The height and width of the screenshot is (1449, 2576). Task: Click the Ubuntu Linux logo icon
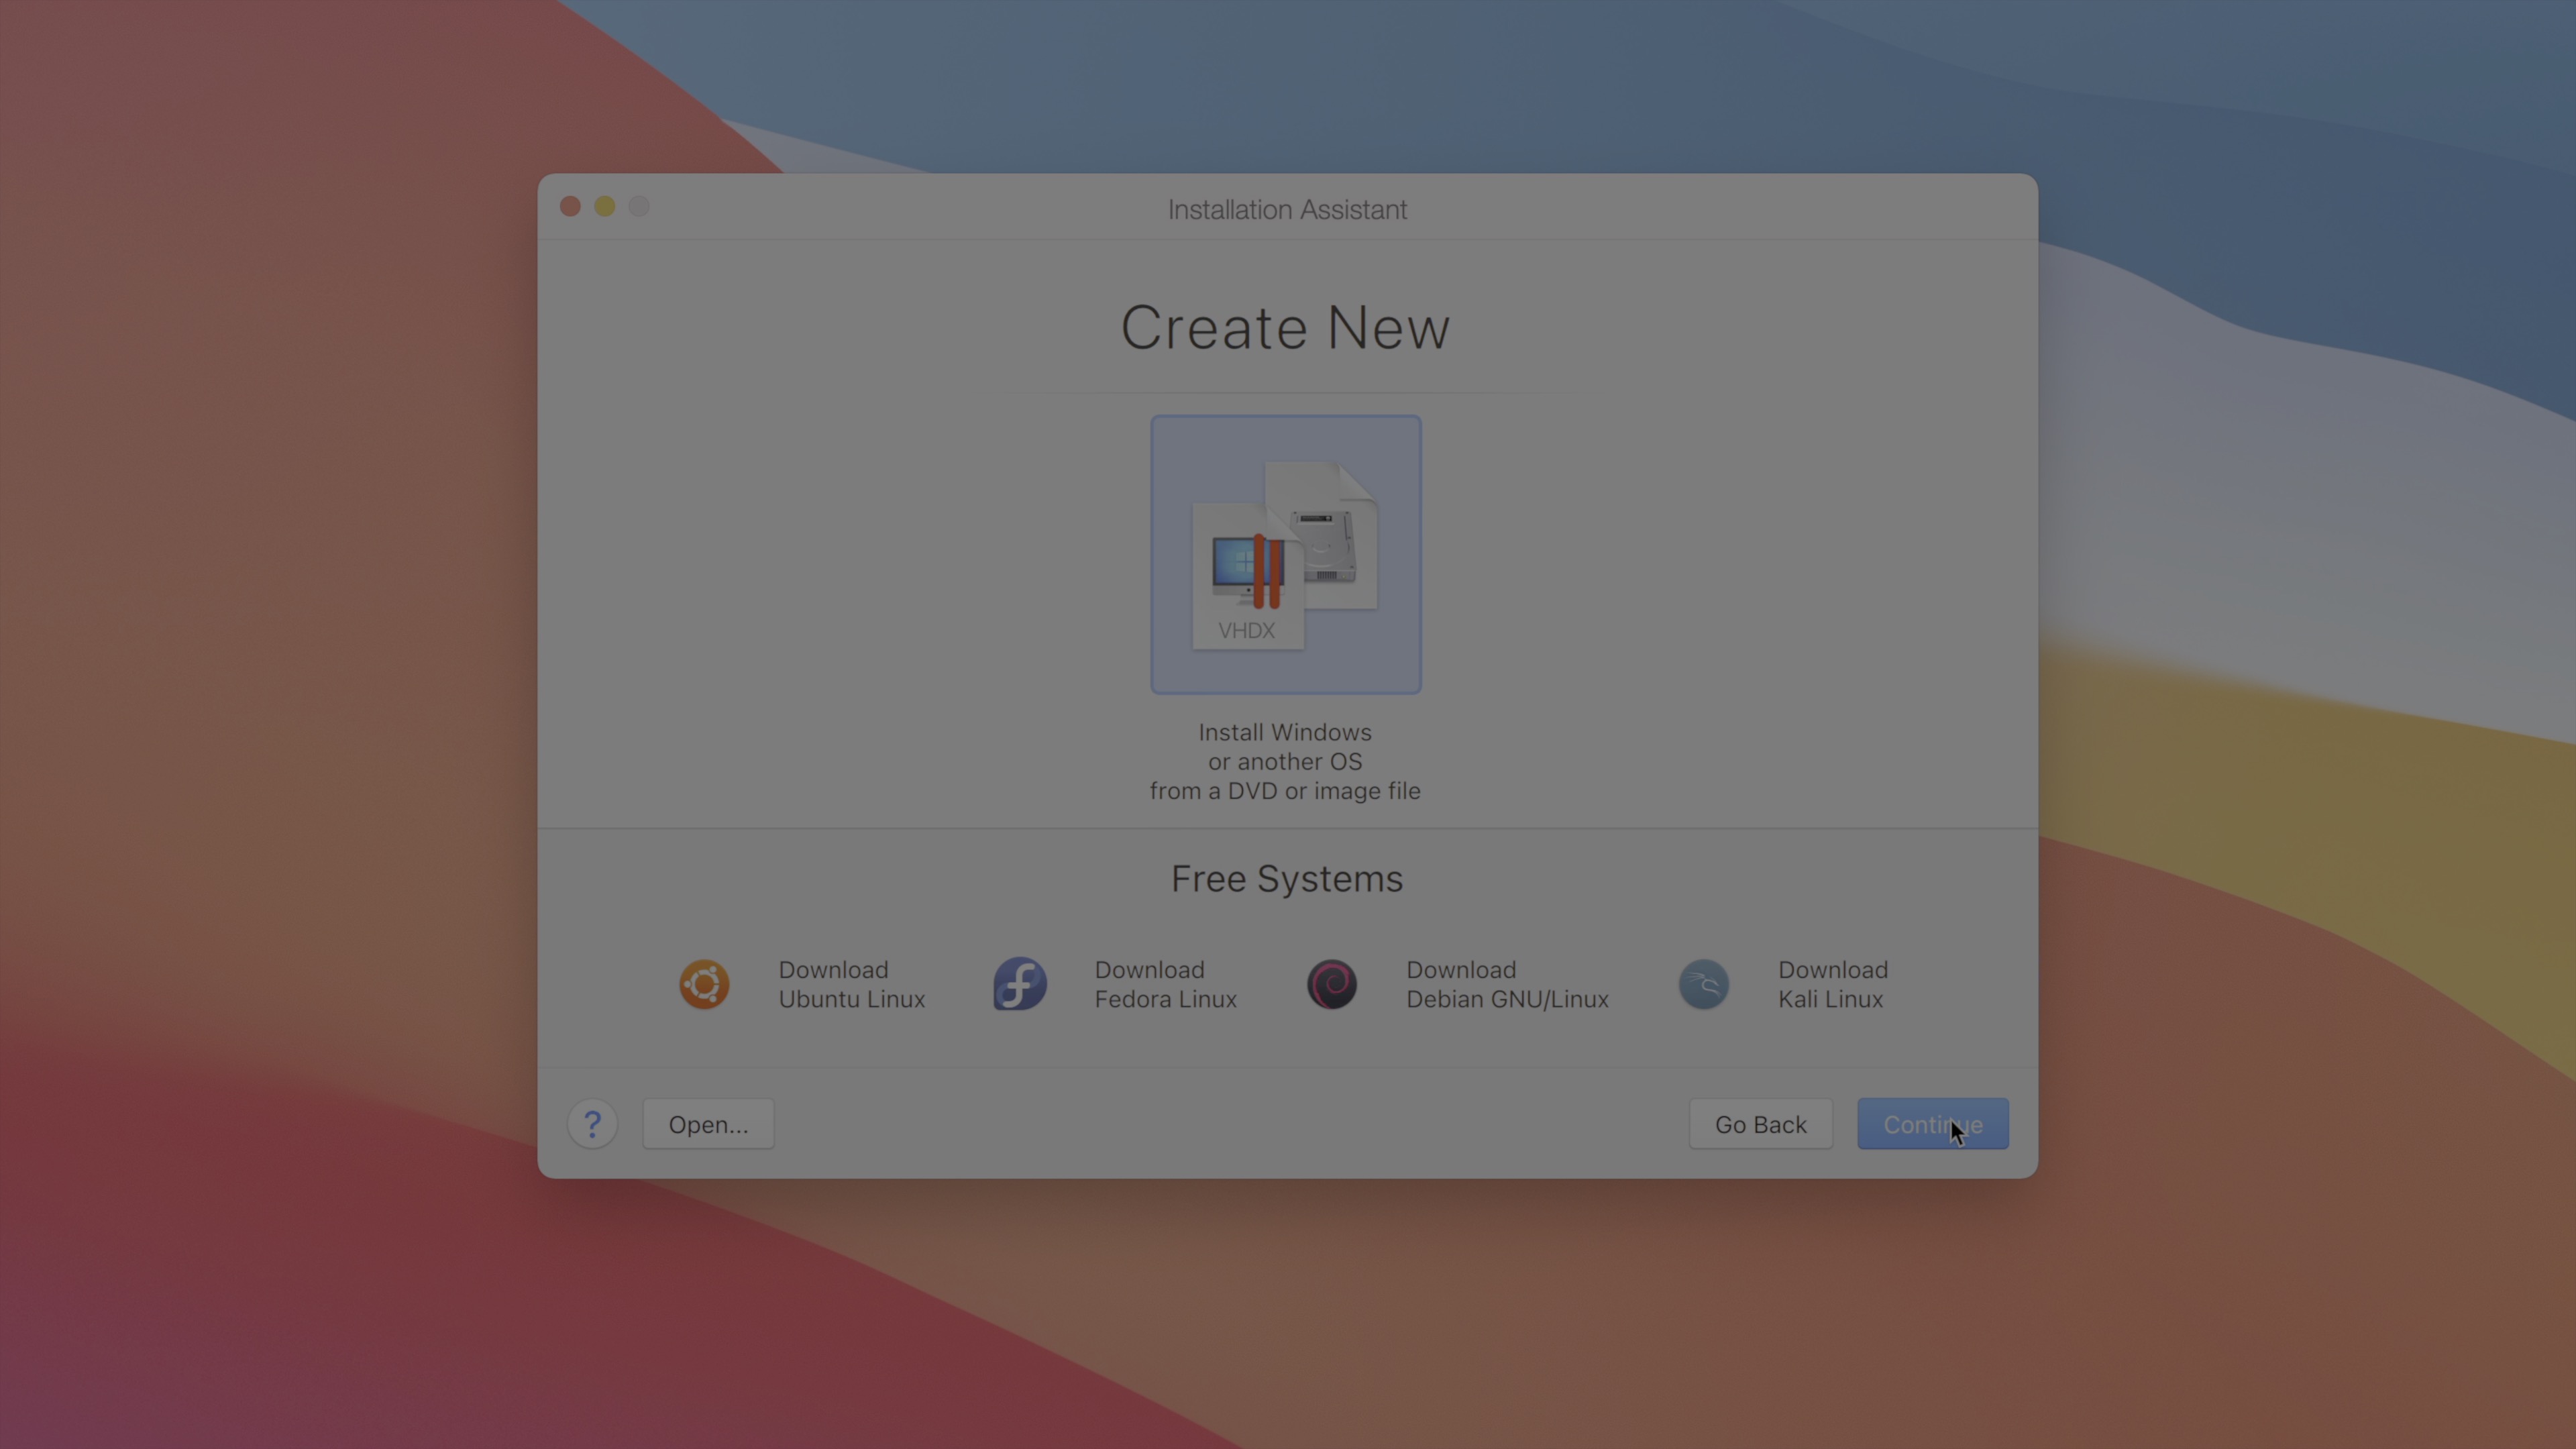click(704, 985)
